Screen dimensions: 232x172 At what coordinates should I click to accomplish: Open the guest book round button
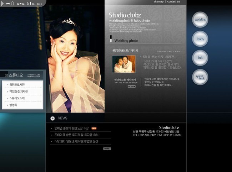coord(200,77)
